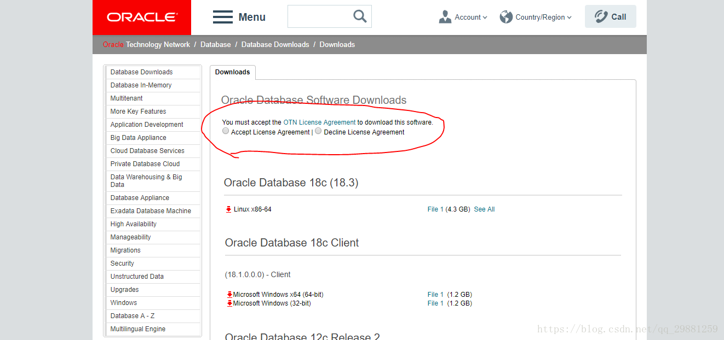The height and width of the screenshot is (340, 724).
Task: Click File 1 for Windows (32-bit)
Action: point(436,303)
